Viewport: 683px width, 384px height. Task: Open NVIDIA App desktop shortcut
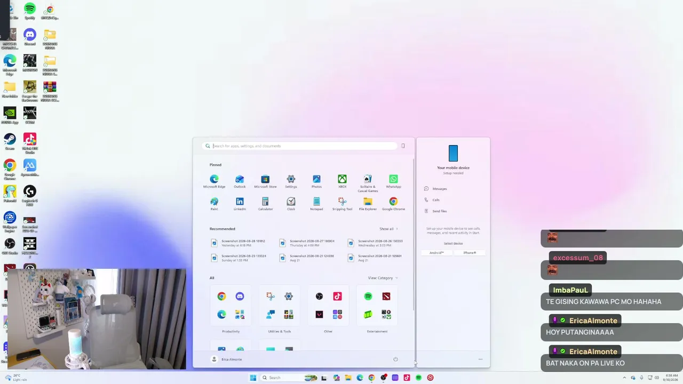tap(10, 115)
